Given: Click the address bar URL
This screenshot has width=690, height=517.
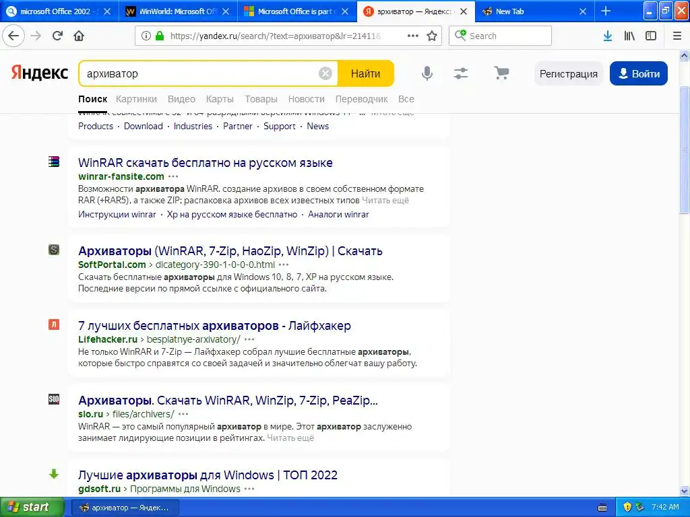Looking at the screenshot, I should [276, 36].
